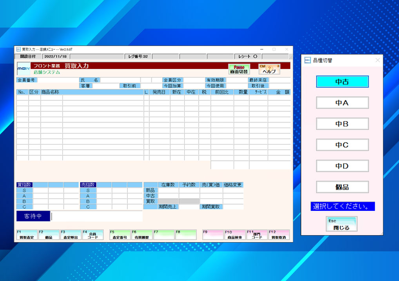The image size is (399, 281).
Task: Click the 前回比 column header
Action: [x=222, y=92]
